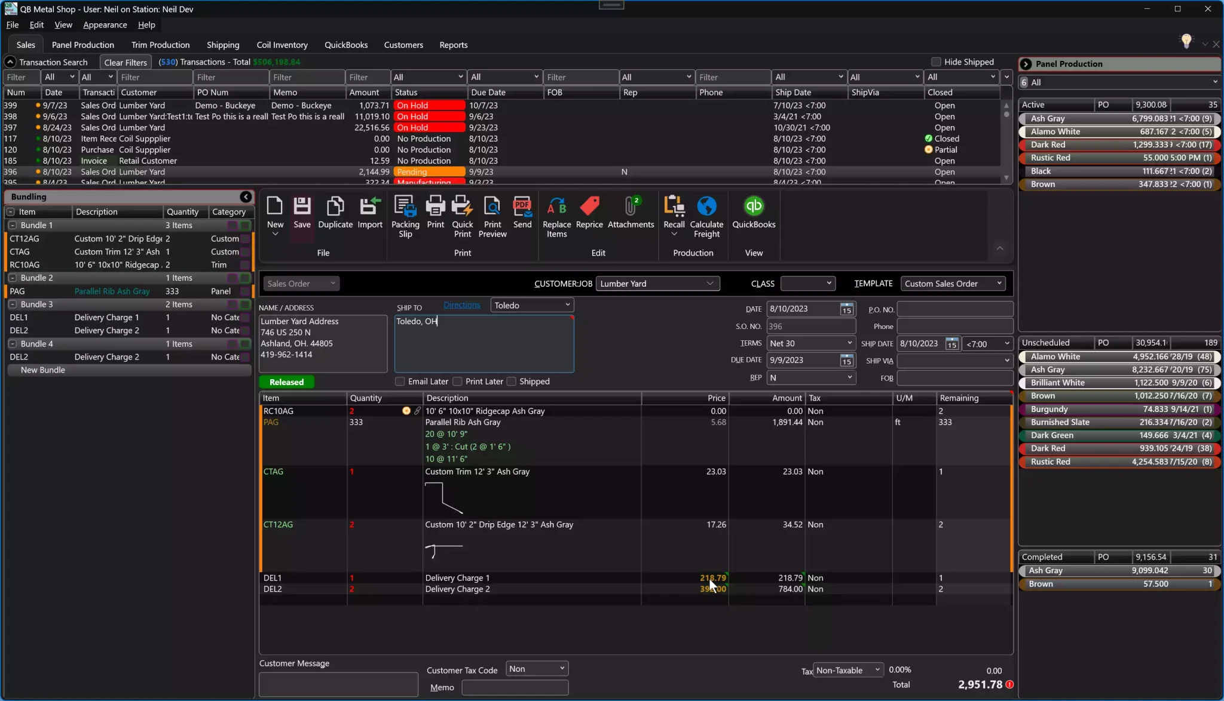
Task: Click the Clear Filters button
Action: tap(126, 62)
